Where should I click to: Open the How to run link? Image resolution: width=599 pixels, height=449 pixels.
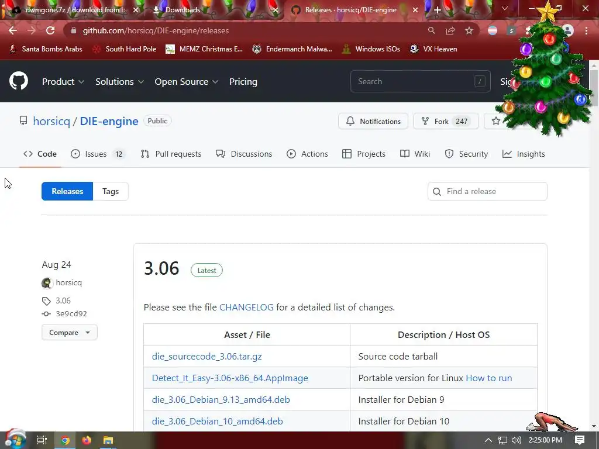(489, 378)
